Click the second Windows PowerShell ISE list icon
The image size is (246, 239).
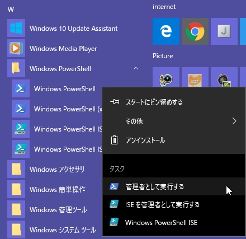click(x=21, y=149)
